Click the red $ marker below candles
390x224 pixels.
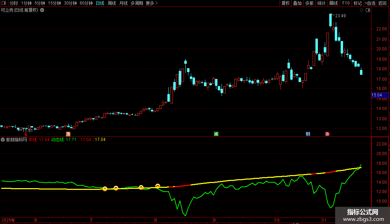click(x=26, y=134)
